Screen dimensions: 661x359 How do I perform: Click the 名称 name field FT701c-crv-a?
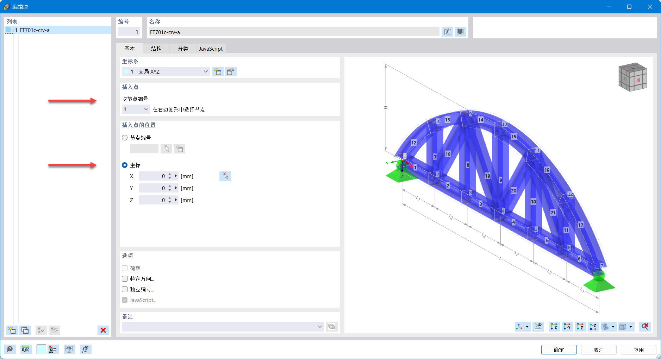pyautogui.click(x=294, y=32)
